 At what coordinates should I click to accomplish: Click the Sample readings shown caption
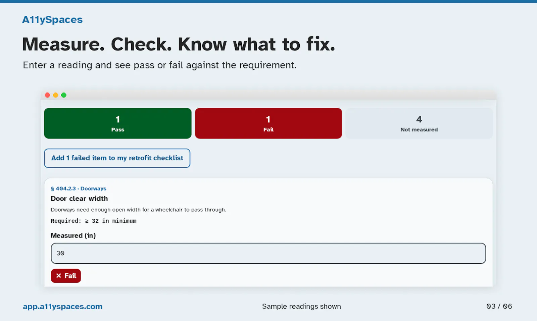click(x=301, y=306)
